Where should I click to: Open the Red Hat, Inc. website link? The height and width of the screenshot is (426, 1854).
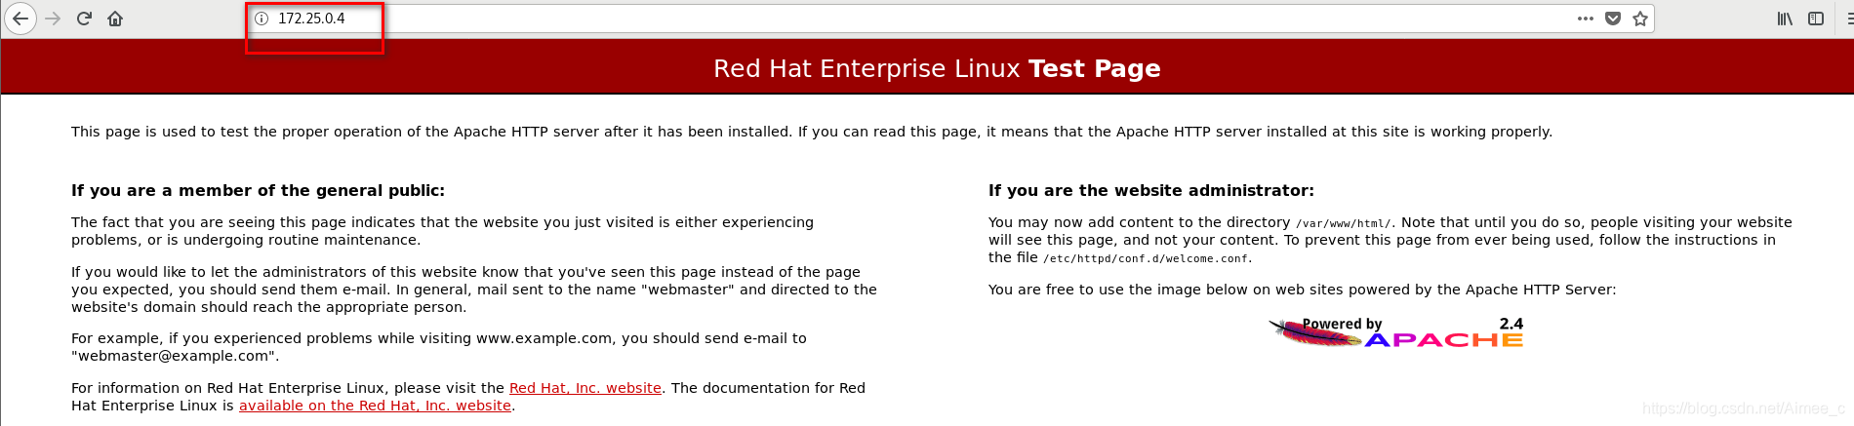585,388
